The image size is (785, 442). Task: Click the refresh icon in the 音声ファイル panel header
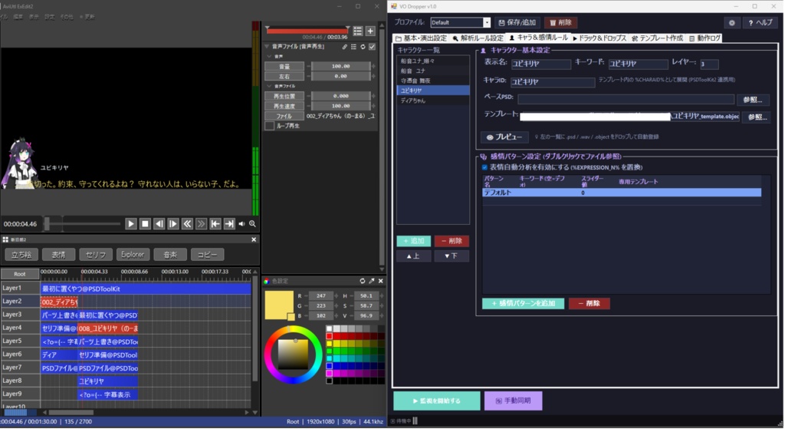[x=363, y=48]
